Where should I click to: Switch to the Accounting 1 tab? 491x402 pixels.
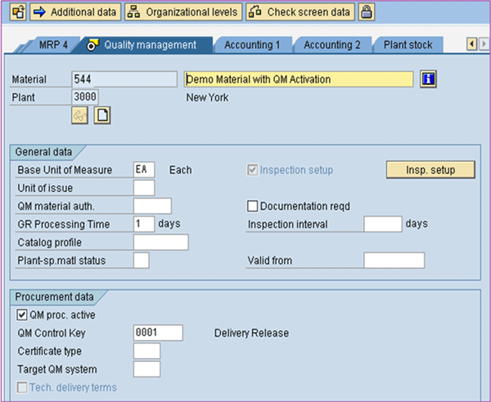coord(252,45)
